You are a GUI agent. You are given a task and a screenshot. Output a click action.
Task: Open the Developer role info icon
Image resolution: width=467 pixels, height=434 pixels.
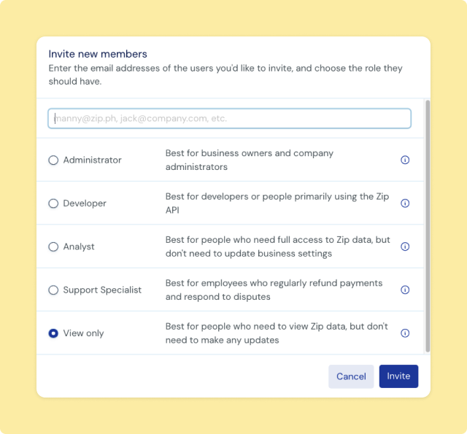(405, 204)
